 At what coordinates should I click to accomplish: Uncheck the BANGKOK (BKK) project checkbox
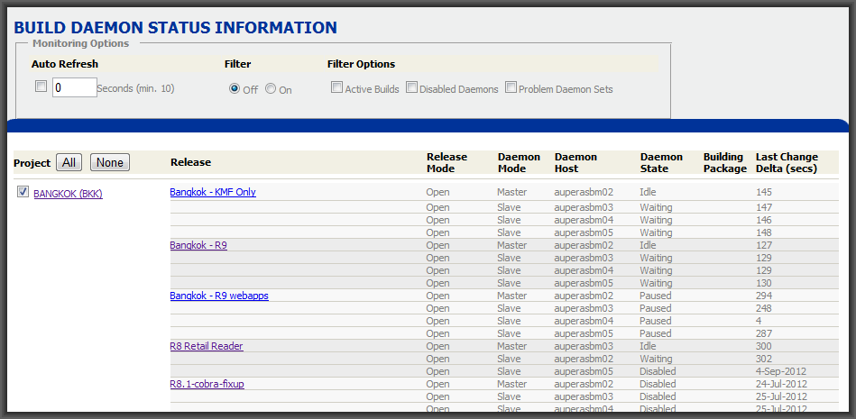(x=23, y=192)
